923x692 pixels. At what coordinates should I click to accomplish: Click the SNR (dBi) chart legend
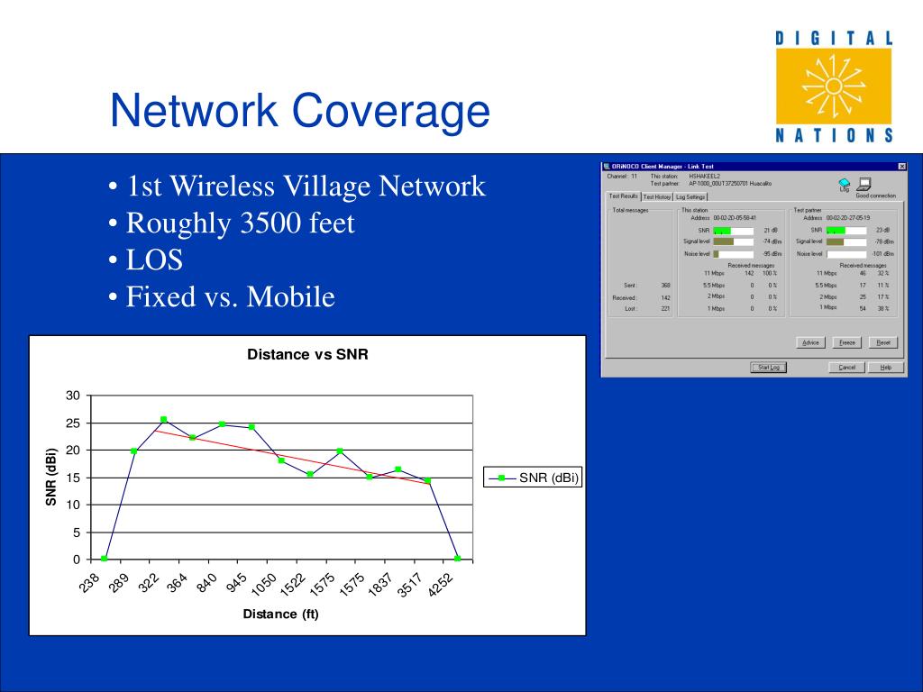pyautogui.click(x=533, y=478)
